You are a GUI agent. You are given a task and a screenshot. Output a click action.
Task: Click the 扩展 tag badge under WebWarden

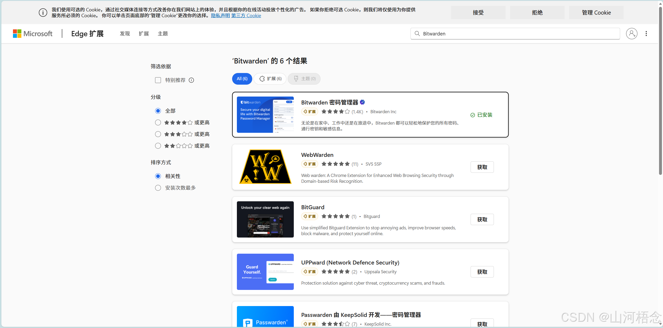(x=309, y=164)
